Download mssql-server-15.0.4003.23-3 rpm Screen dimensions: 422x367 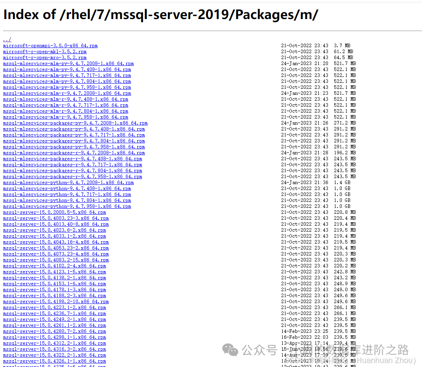click(x=56, y=218)
